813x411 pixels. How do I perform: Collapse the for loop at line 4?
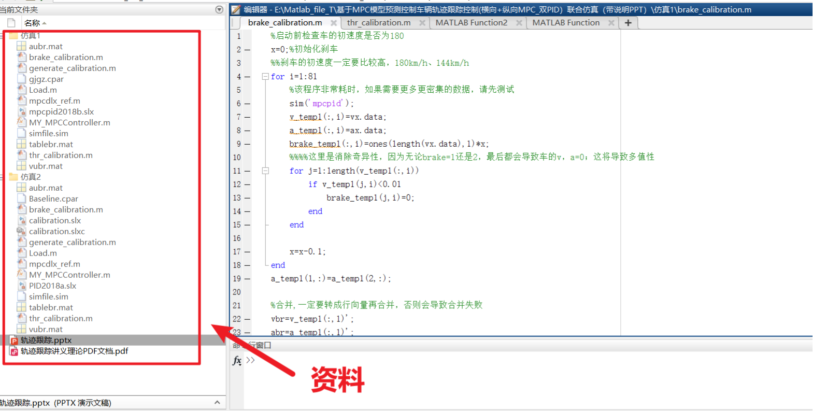[x=265, y=76]
